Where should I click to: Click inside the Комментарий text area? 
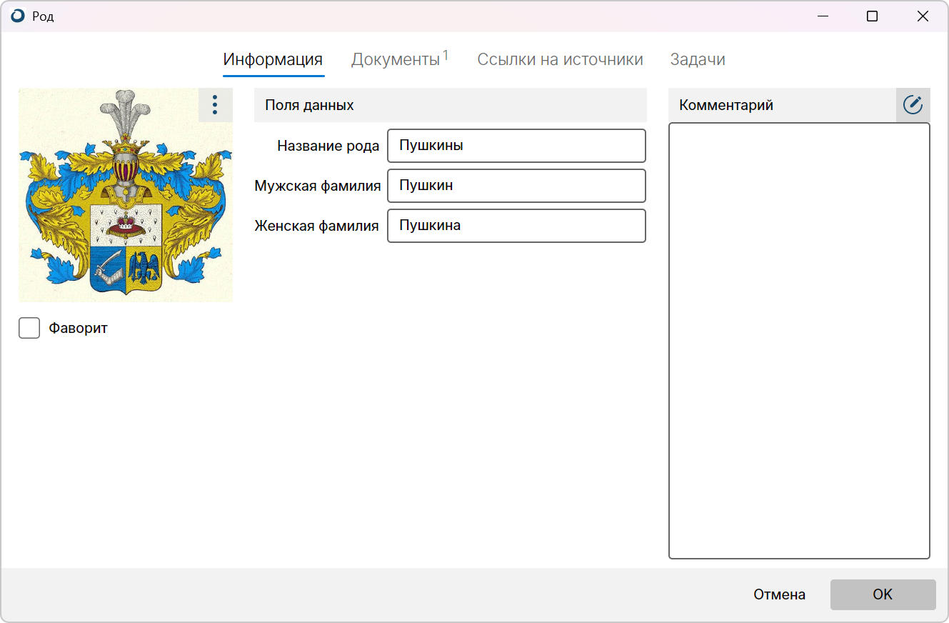799,341
